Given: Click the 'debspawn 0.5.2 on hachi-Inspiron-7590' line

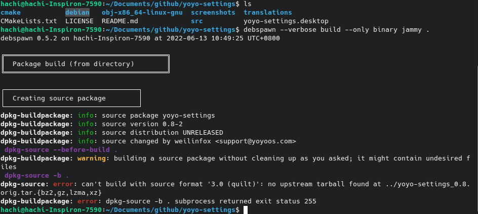Looking at the screenshot, I should click(140, 38).
